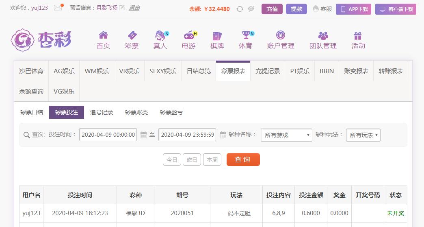Switch to PT娱乐 tab
Screen dimensions: 424x227
(x=300, y=71)
